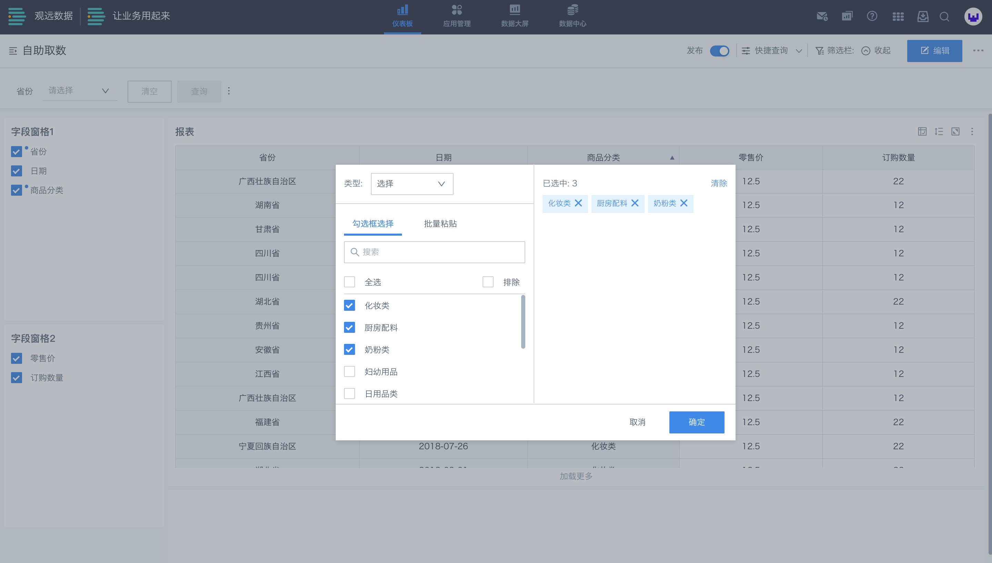This screenshot has width=992, height=563.
Task: Click the search magnifier icon in top bar
Action: click(x=944, y=16)
